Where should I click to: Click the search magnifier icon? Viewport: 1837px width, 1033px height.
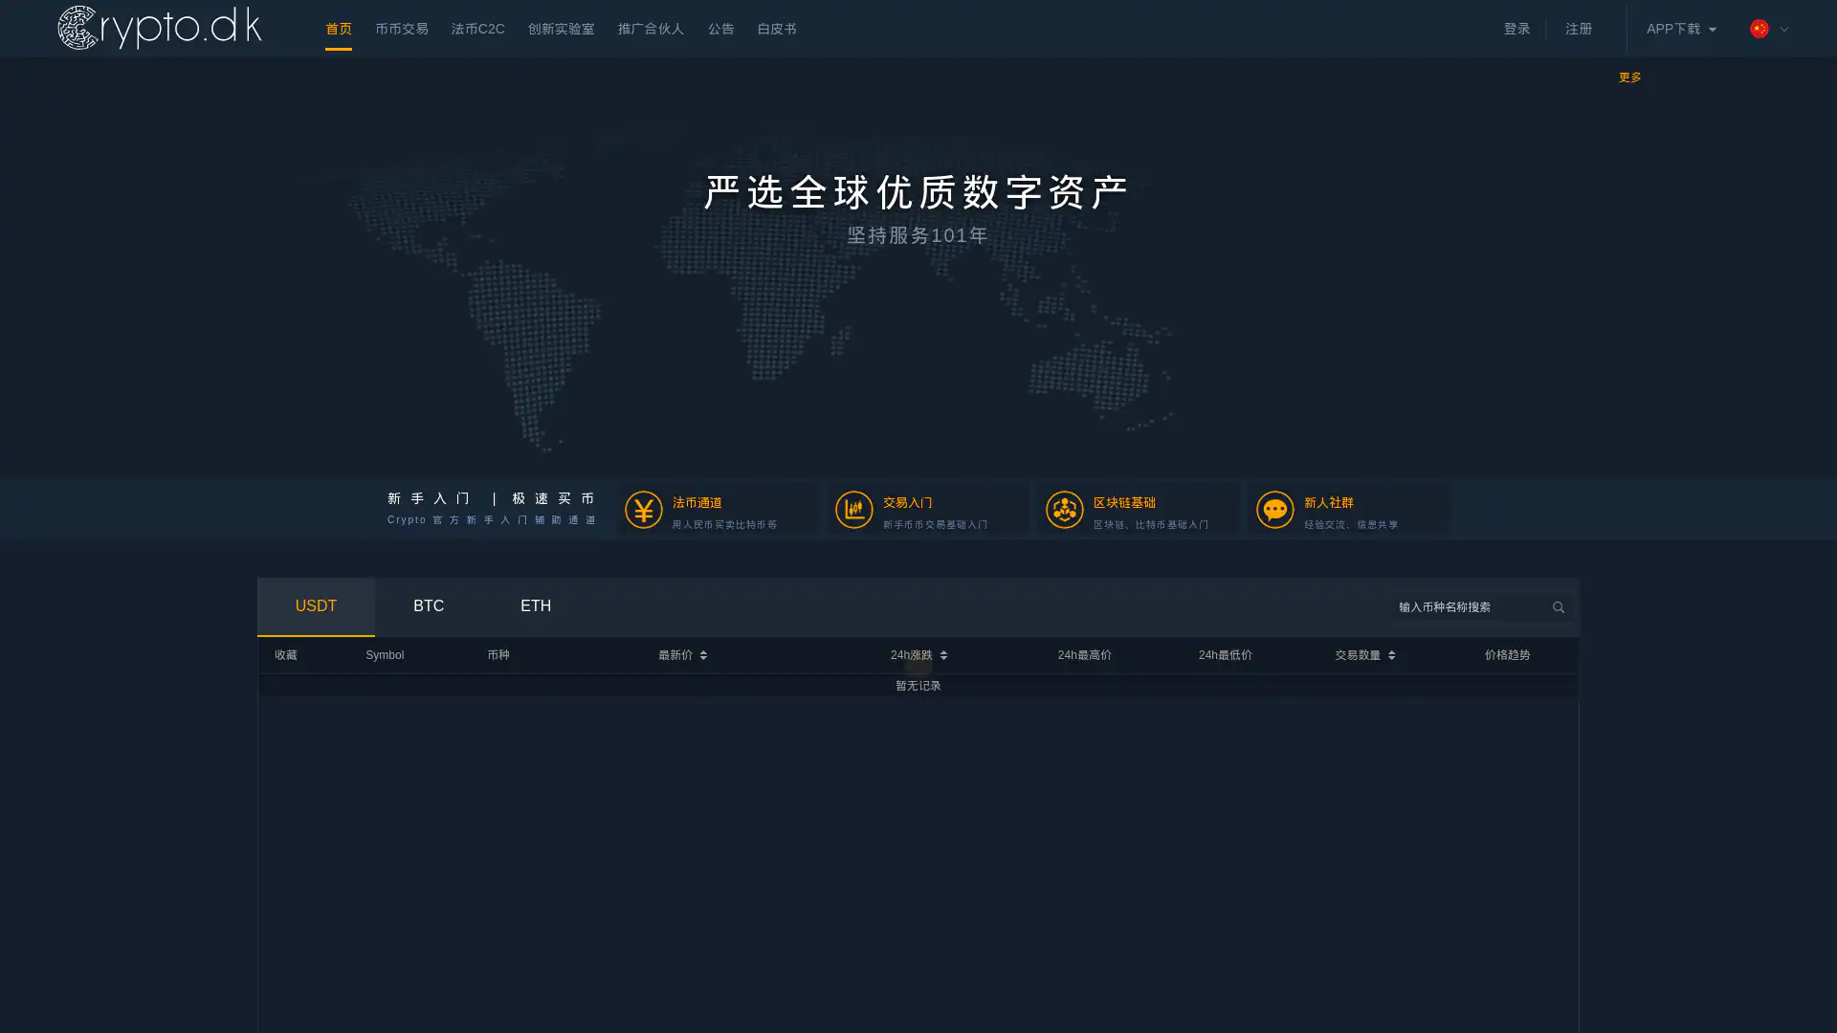tap(1559, 608)
